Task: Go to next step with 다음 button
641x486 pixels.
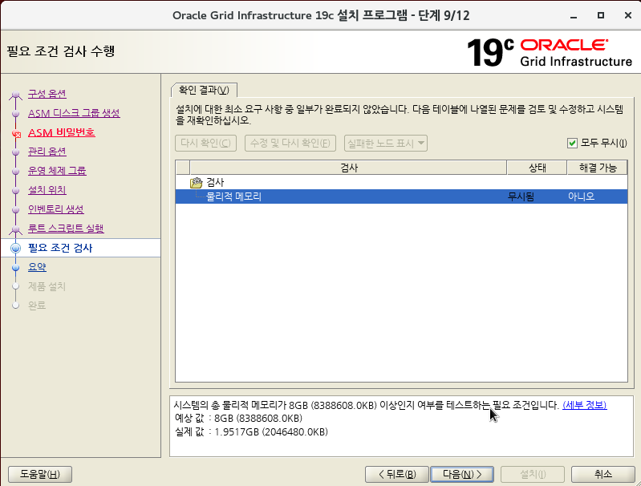Action: 462,474
